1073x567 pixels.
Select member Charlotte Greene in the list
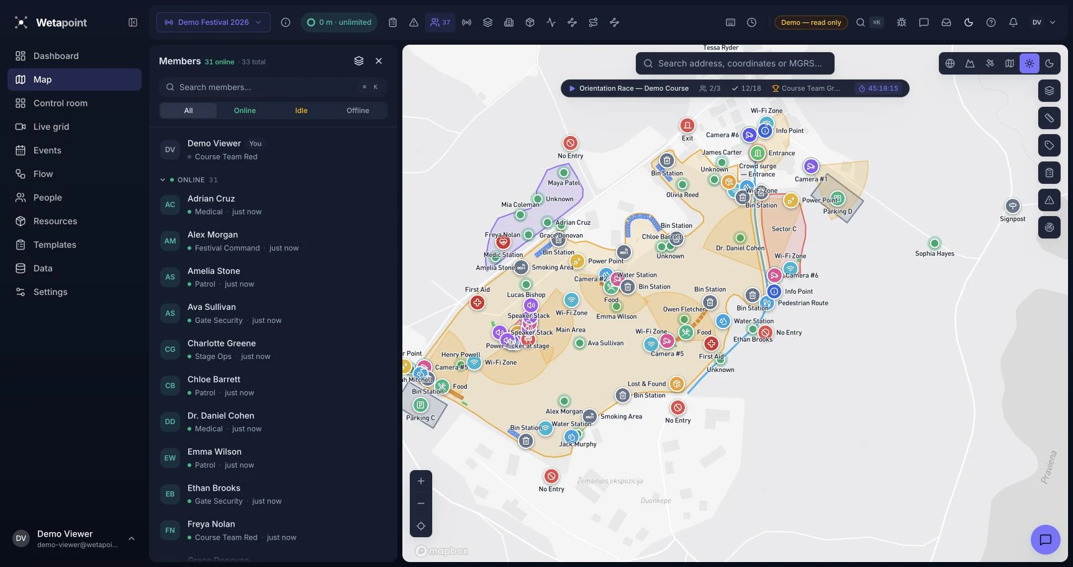[273, 350]
